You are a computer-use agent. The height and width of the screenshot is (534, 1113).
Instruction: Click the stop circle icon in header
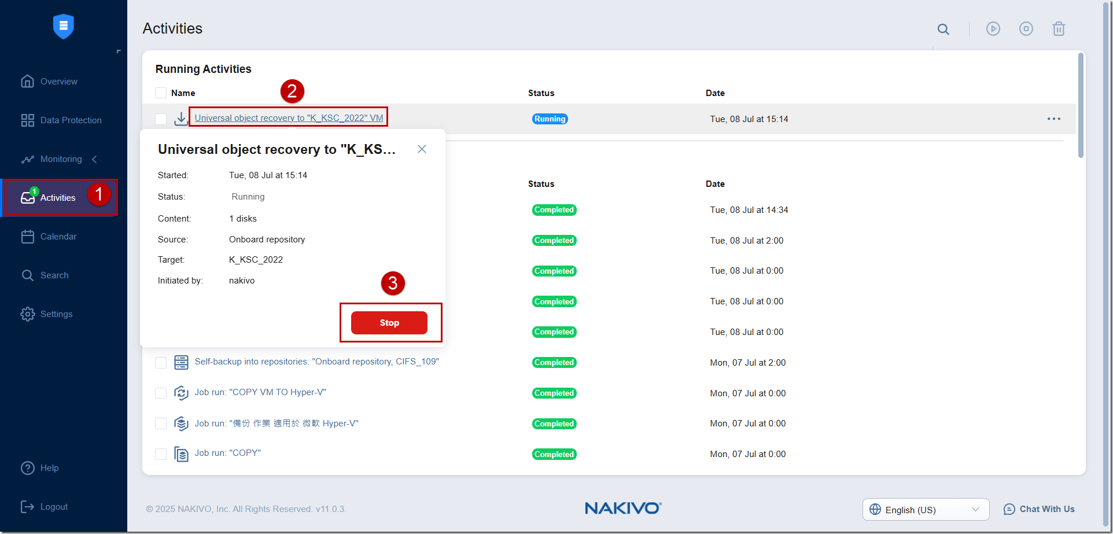pyautogui.click(x=1026, y=29)
